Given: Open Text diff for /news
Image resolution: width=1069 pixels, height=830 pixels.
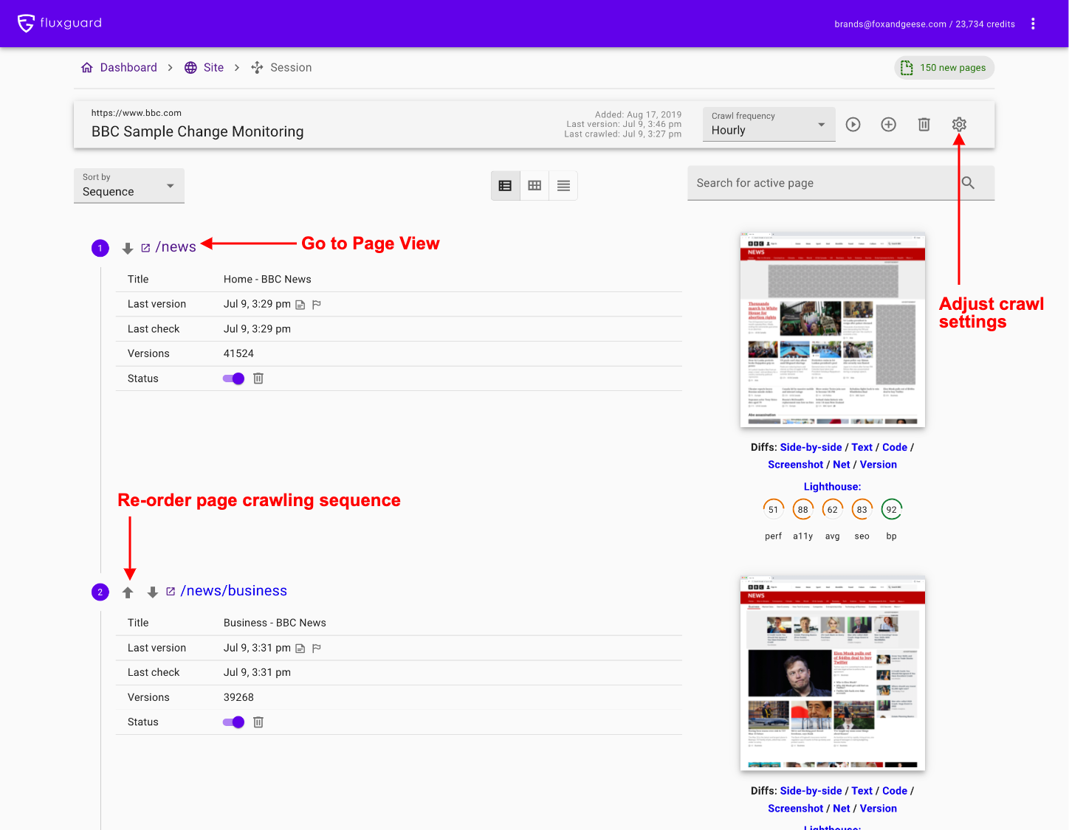Looking at the screenshot, I should (x=862, y=447).
